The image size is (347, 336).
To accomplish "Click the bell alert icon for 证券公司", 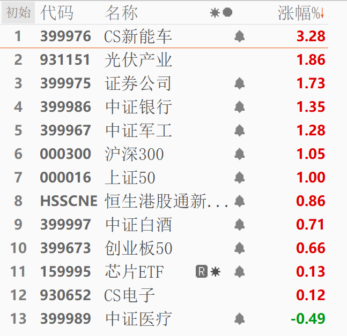I will [x=239, y=83].
